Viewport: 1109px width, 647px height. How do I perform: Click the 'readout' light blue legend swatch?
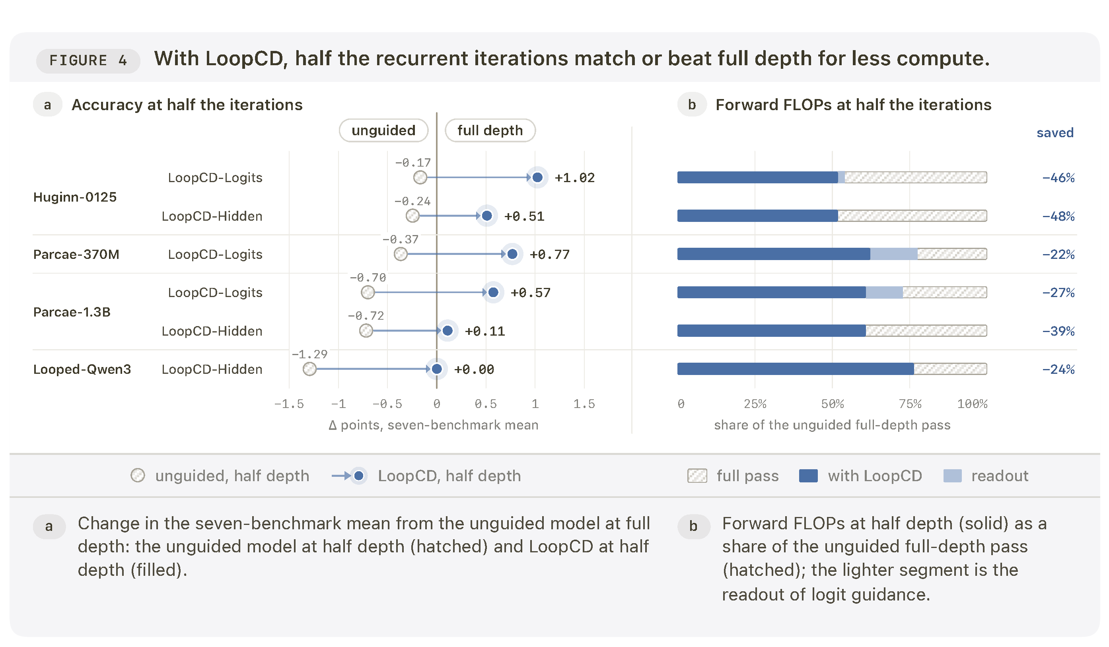click(x=952, y=476)
